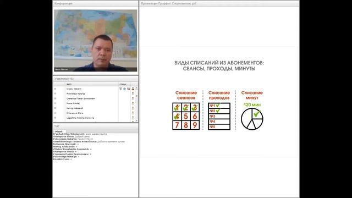Click the presenter name caption under the video

point(61,69)
